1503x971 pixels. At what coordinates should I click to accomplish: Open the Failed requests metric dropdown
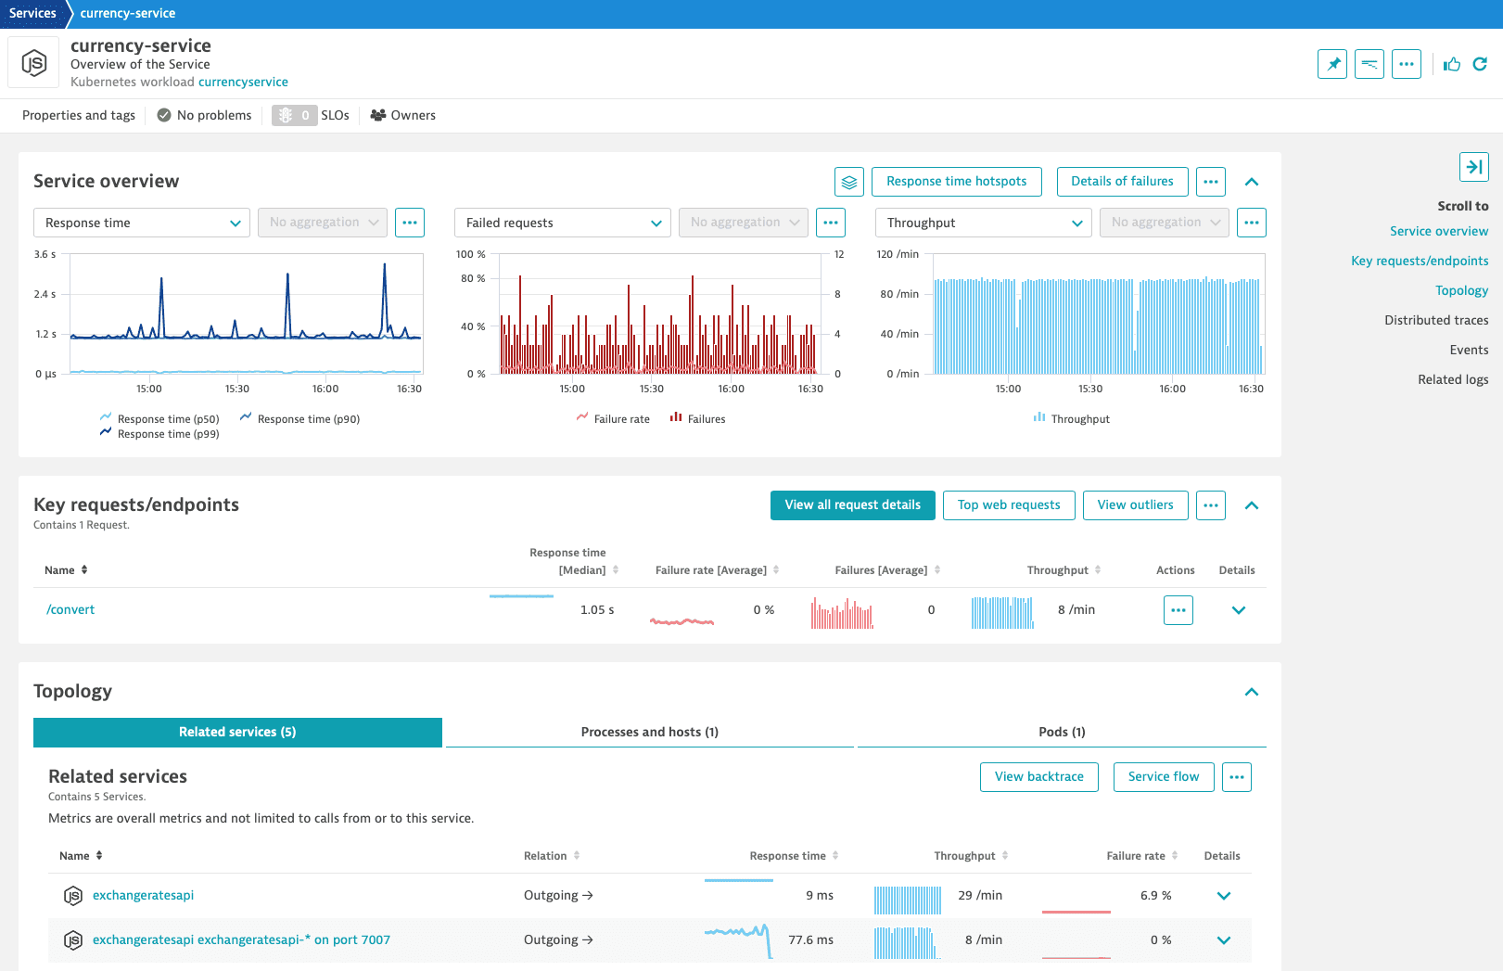[562, 223]
